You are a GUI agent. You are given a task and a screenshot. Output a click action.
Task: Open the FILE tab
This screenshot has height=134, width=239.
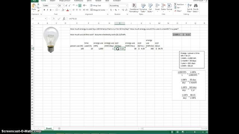point(35,1)
